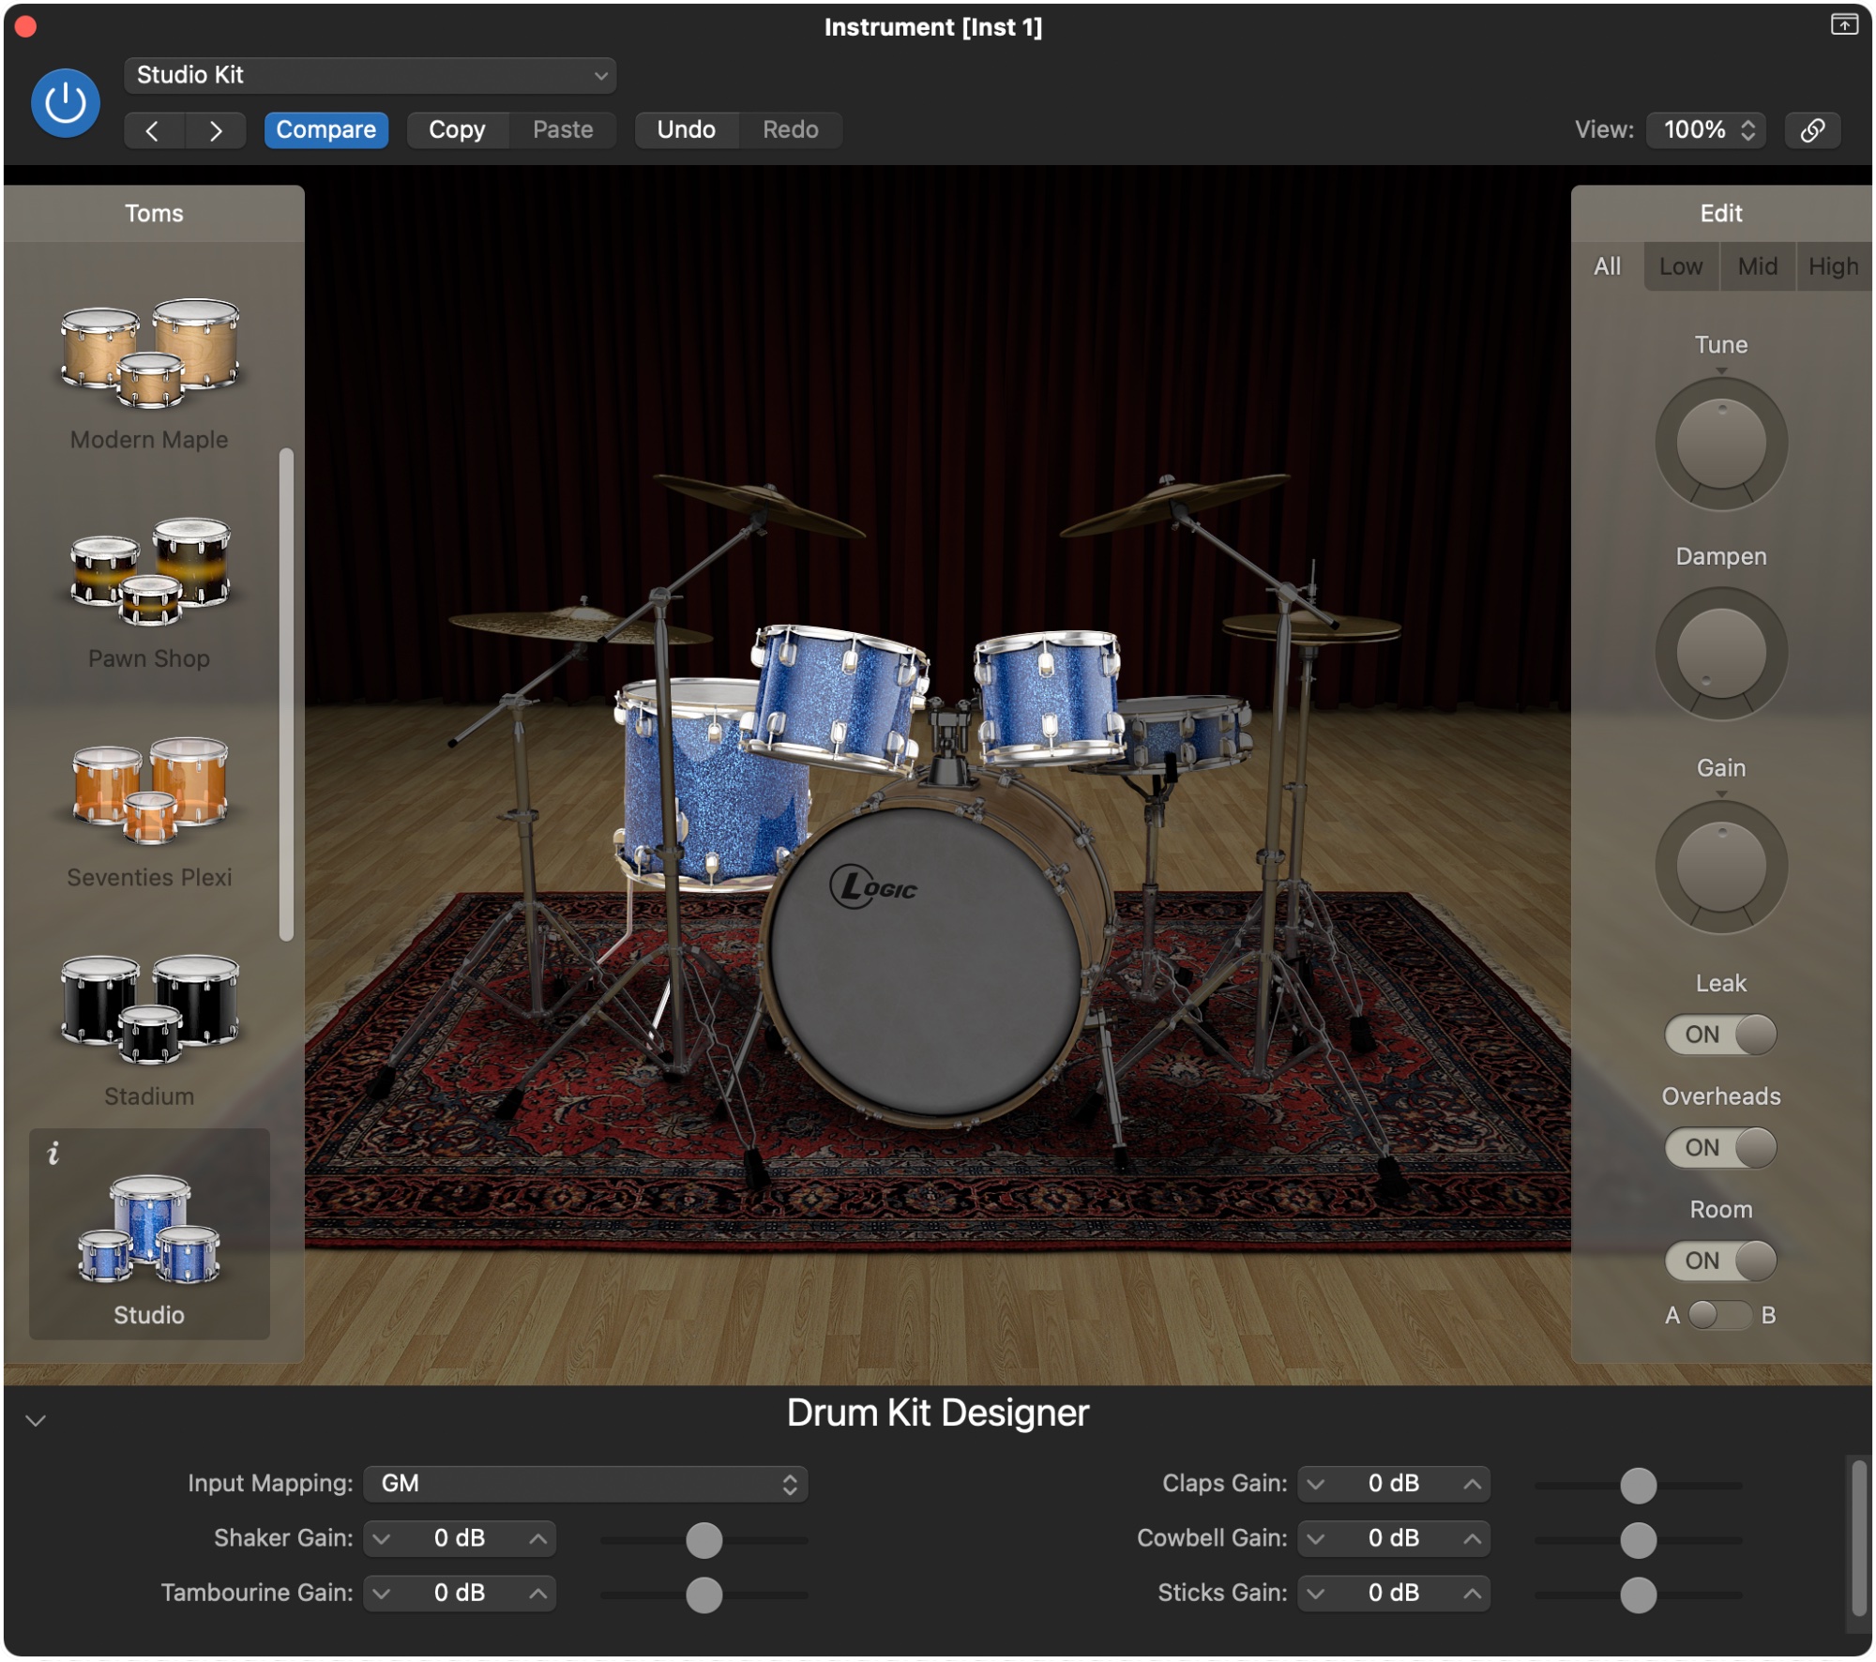The width and height of the screenshot is (1876, 1662).
Task: Click the ride cymbal at far left
Action: click(x=580, y=624)
